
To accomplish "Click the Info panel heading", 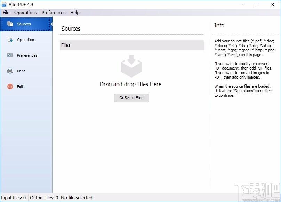I will (x=219, y=25).
